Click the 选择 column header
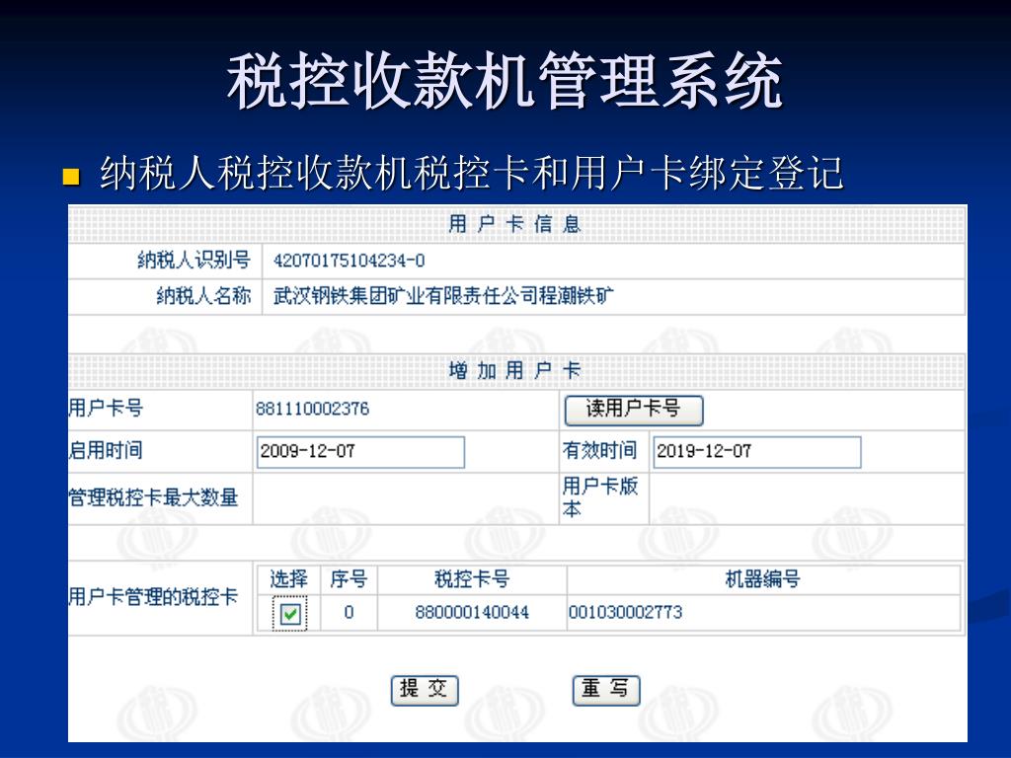Image resolution: width=1011 pixels, height=758 pixels. pyautogui.click(x=289, y=579)
